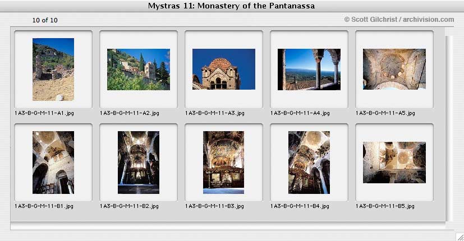Click the filename 1A3-B-G-M-11-A3.jpg
Viewport: 464px width, 241px height.
(x=214, y=113)
